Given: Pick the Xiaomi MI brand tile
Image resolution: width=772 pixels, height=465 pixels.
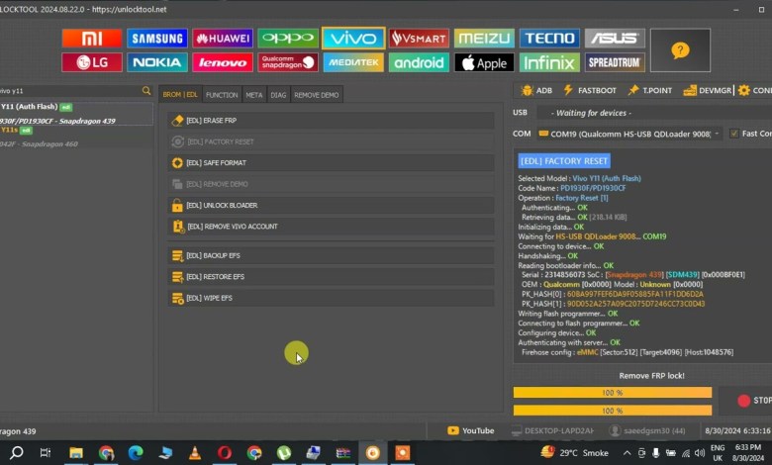Looking at the screenshot, I should (91, 39).
